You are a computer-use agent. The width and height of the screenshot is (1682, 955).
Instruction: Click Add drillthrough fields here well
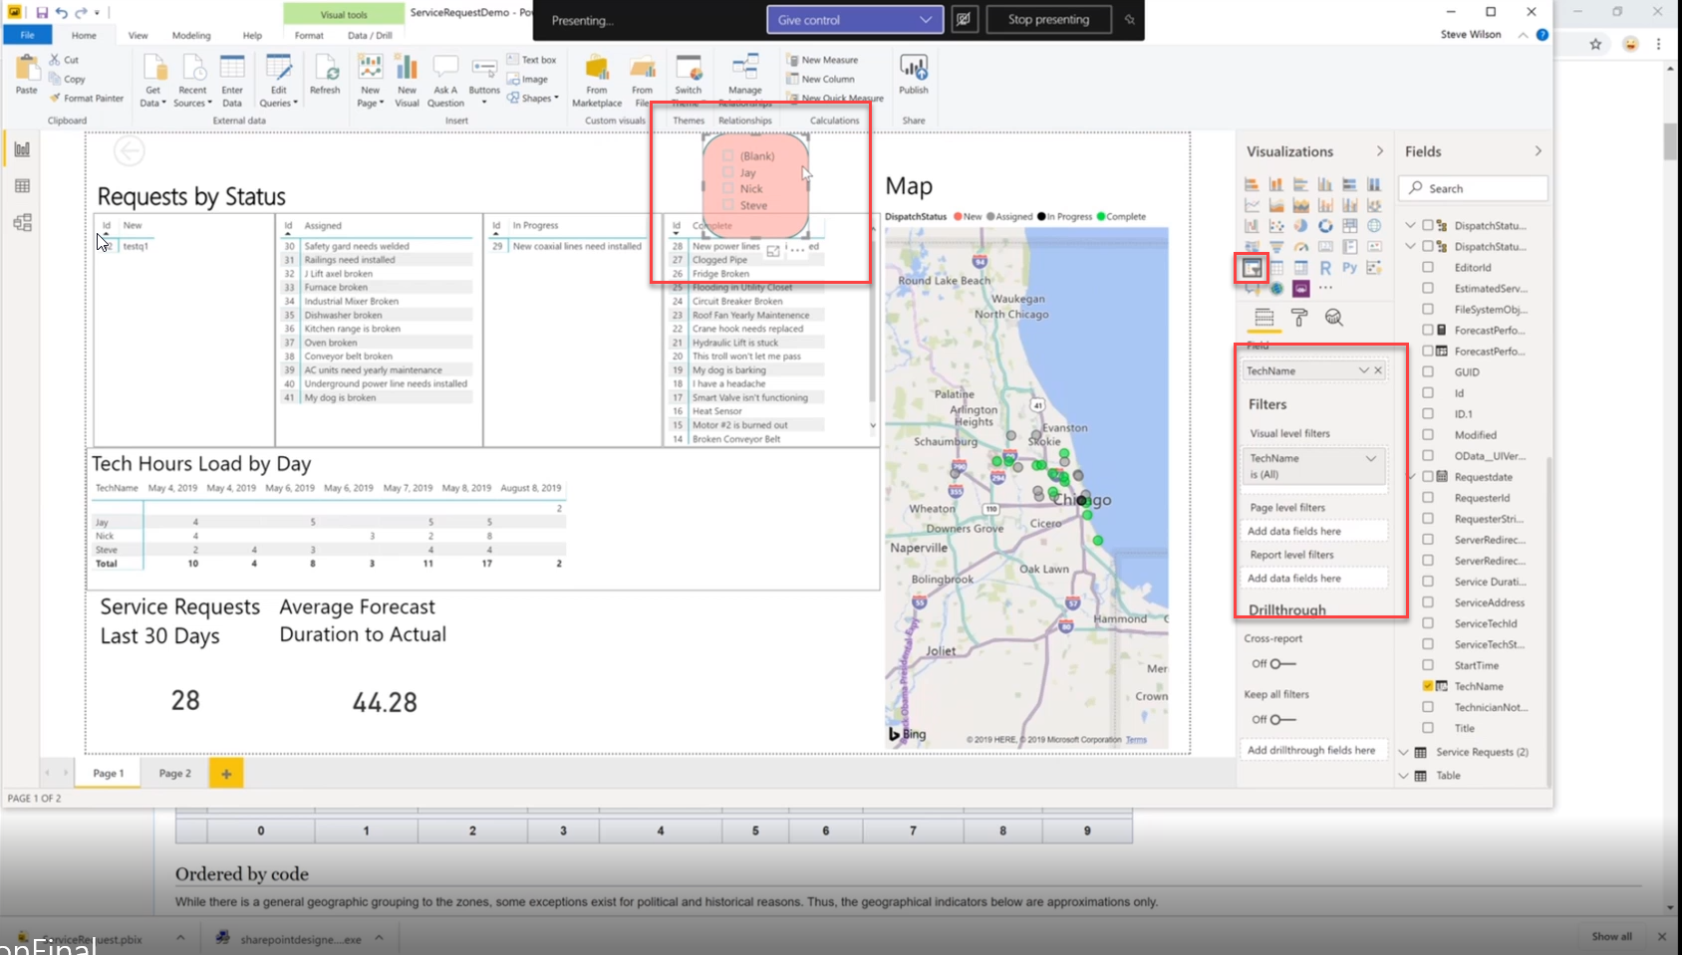1311,750
